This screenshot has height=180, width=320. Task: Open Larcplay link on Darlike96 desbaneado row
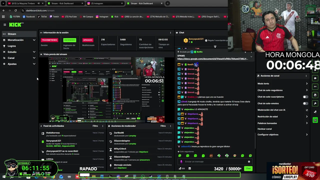coord(132,136)
